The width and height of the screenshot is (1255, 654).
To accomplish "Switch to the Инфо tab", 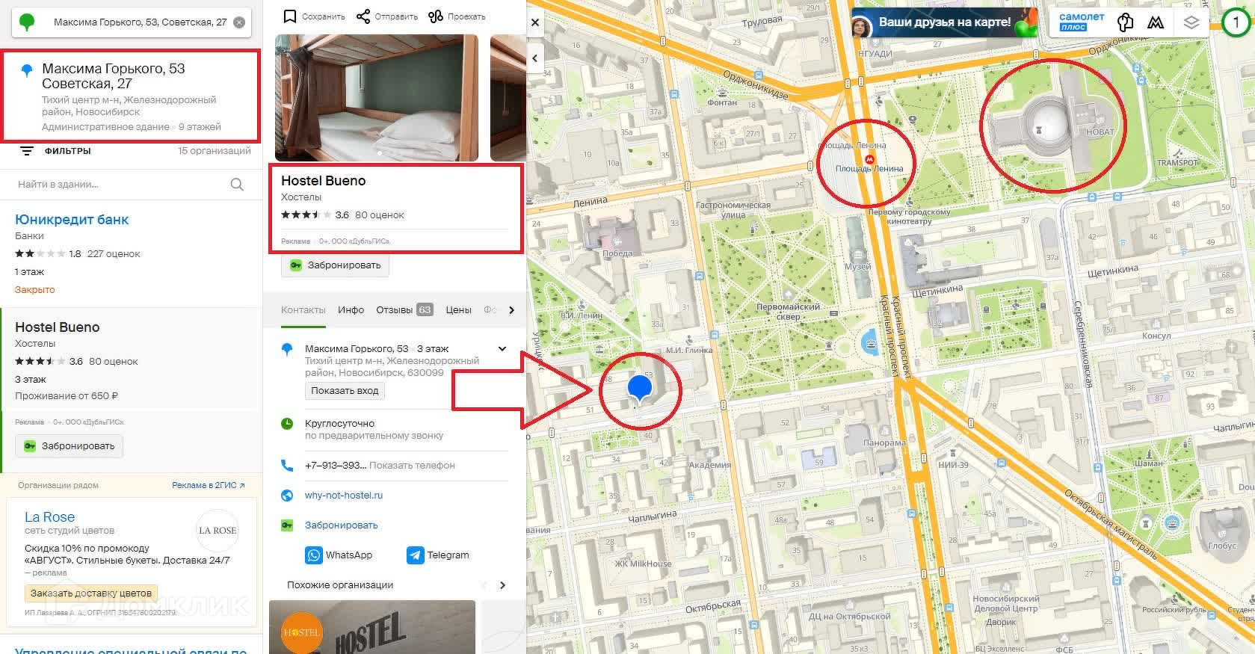I will pos(351,310).
